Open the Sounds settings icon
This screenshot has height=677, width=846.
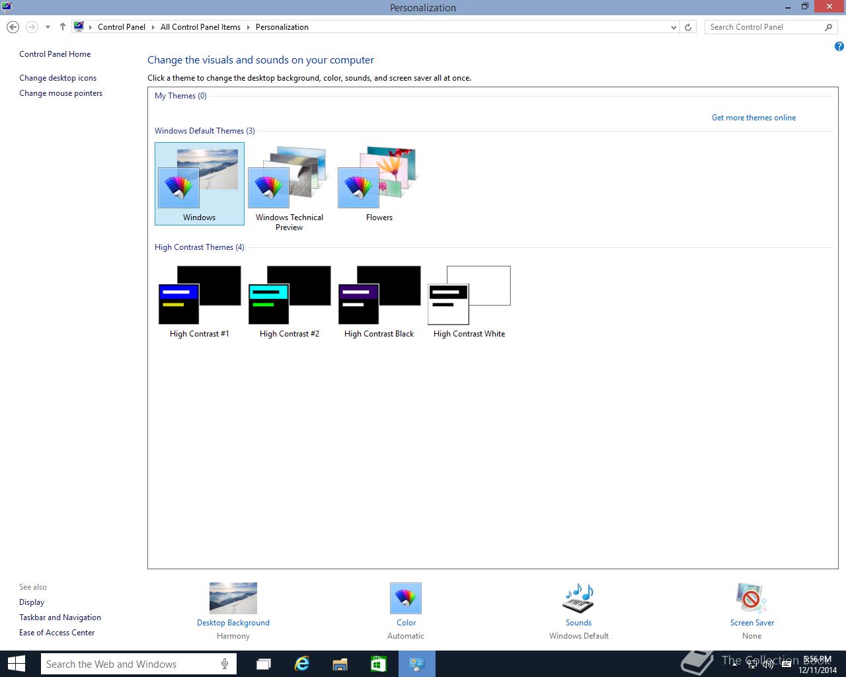tap(578, 598)
